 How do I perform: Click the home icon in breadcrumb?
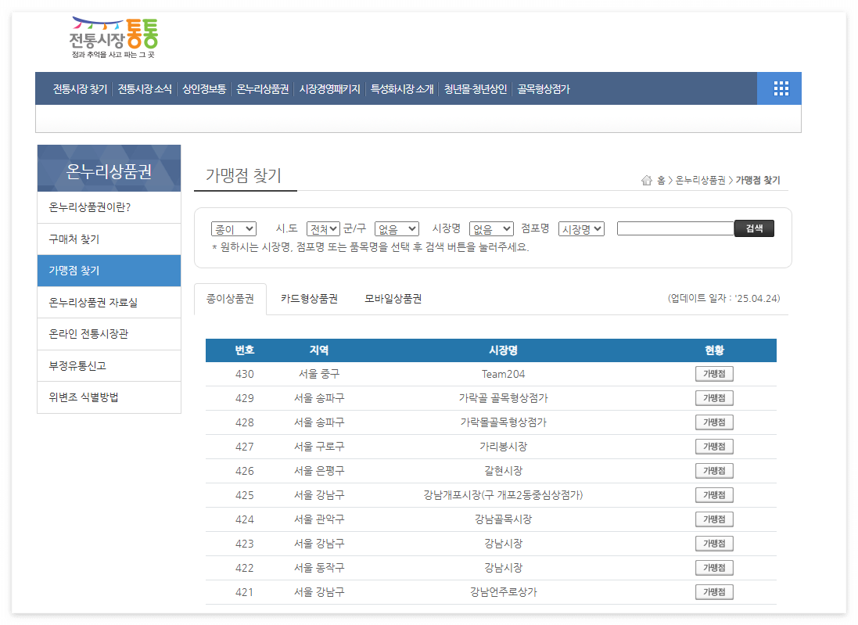coord(646,180)
